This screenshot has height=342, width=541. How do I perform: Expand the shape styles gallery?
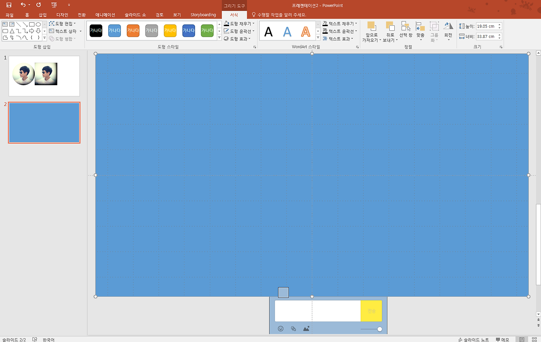(x=219, y=38)
